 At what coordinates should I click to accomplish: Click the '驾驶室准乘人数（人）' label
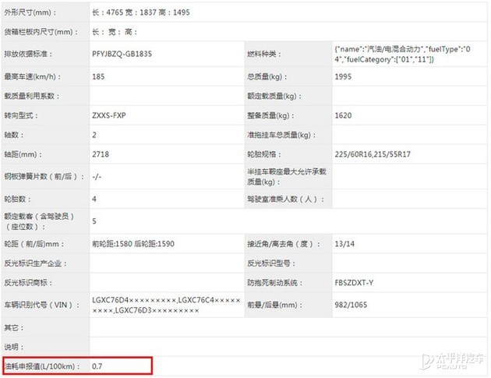coord(285,200)
